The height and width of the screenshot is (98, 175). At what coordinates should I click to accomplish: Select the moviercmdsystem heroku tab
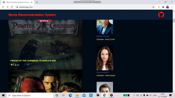[x=17, y=2]
